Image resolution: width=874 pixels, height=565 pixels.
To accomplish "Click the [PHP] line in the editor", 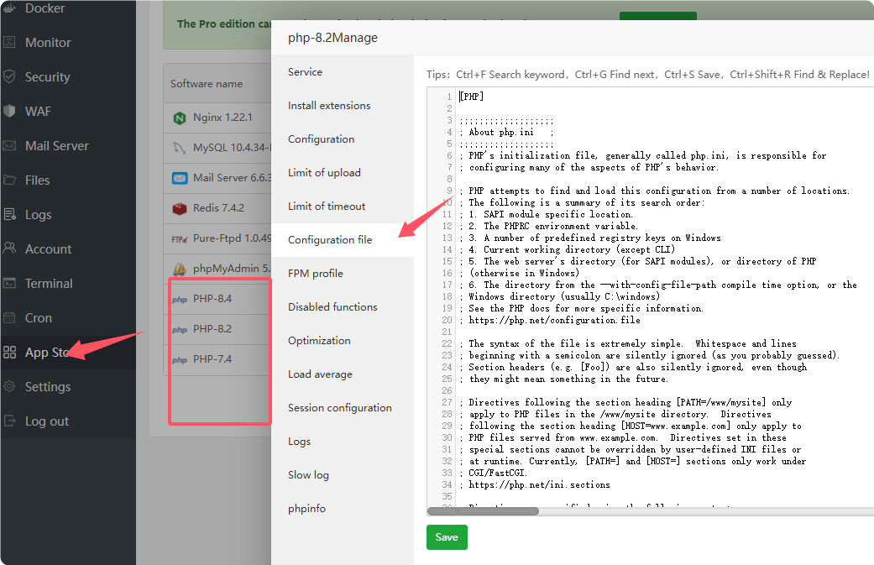I will (x=472, y=97).
